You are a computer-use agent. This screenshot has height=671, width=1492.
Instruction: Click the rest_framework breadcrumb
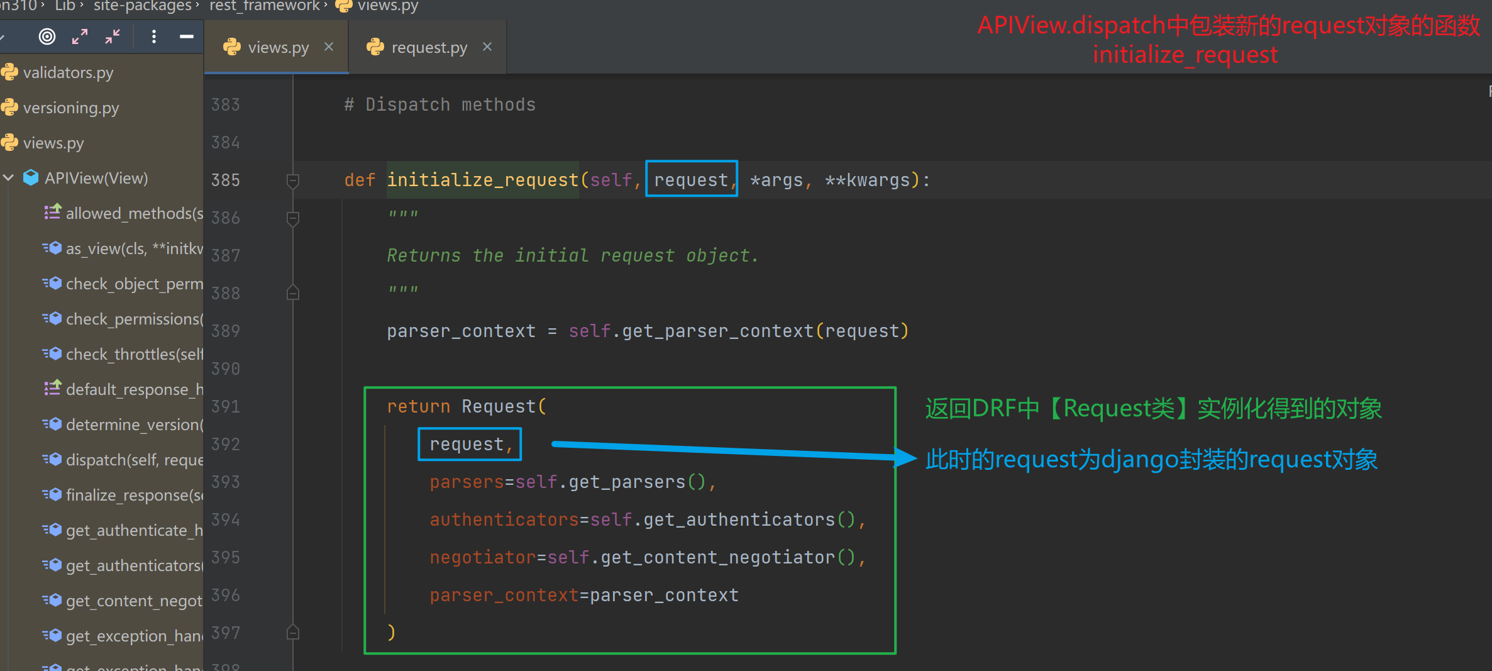(x=264, y=6)
